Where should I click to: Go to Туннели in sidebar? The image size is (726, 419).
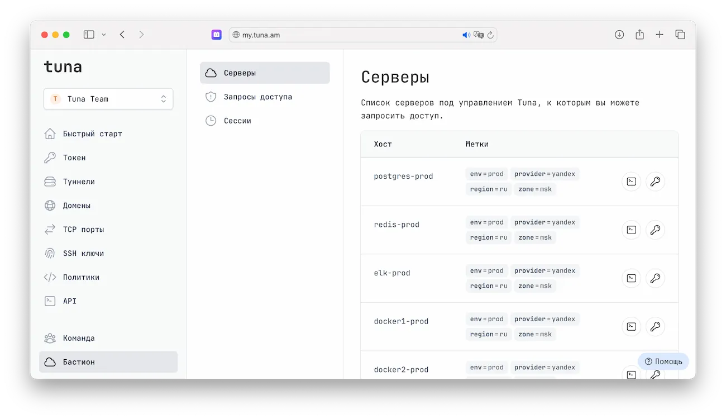tap(79, 182)
